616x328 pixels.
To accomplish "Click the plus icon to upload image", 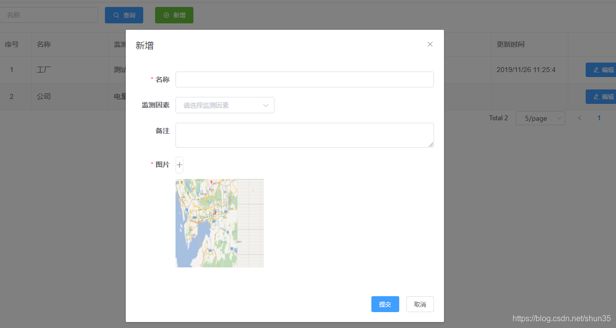I will pos(179,164).
